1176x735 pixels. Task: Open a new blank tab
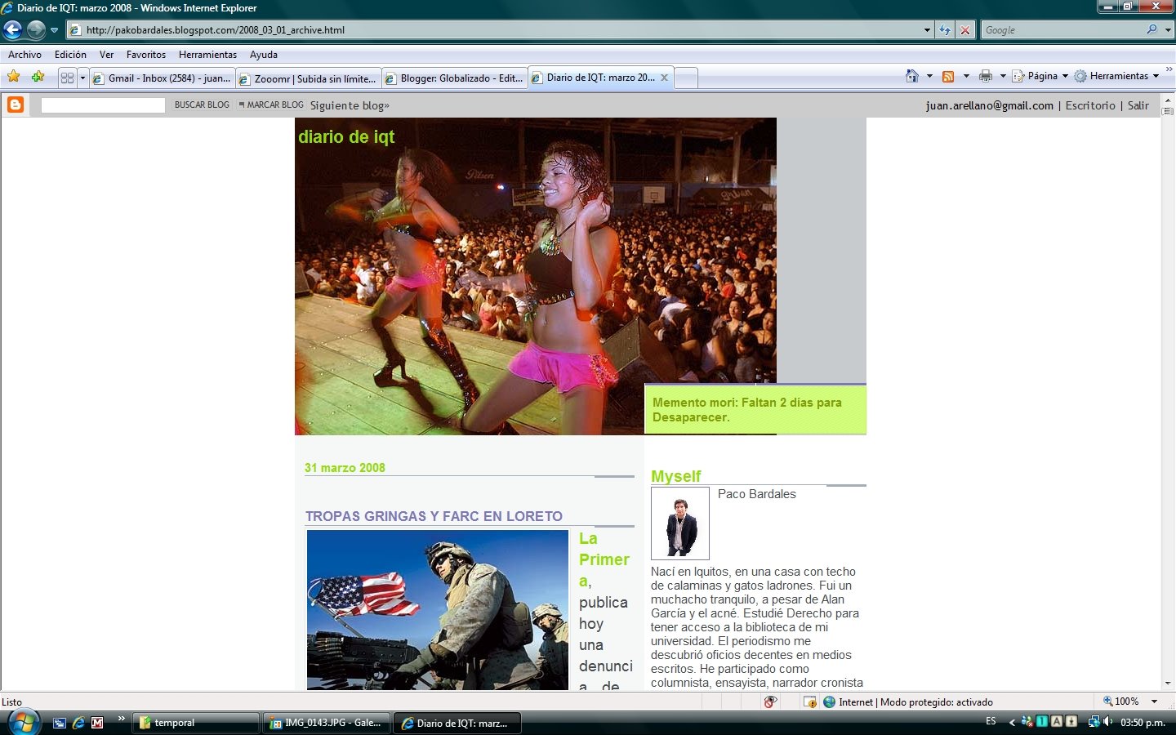click(x=686, y=78)
